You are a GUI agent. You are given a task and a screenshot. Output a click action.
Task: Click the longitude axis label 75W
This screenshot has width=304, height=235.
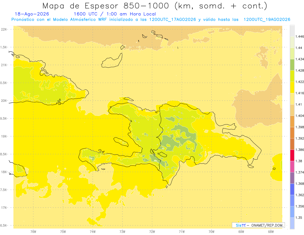(63, 232)
